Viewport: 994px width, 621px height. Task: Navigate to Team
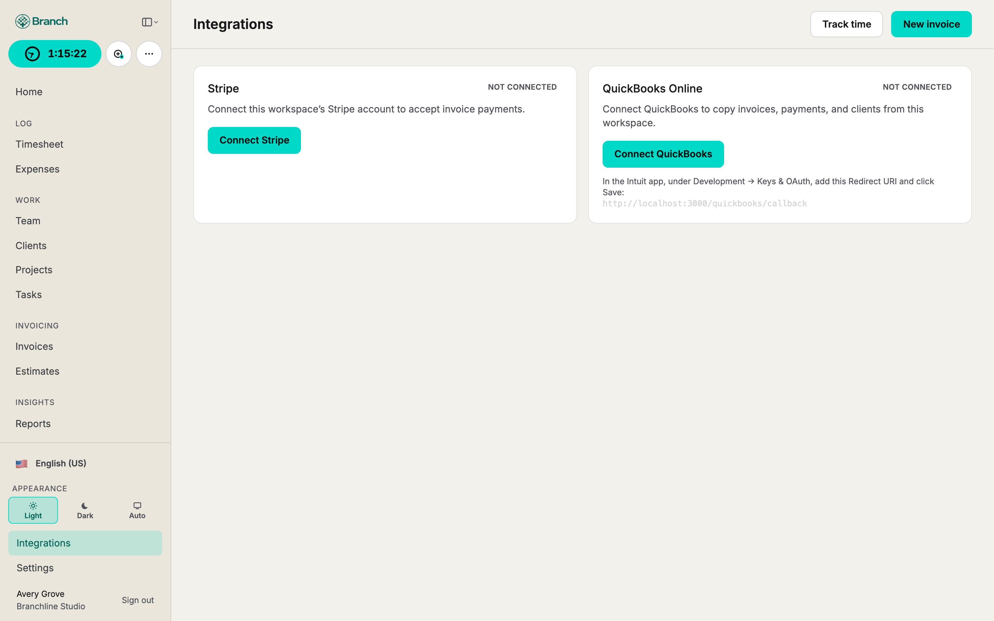tap(28, 221)
